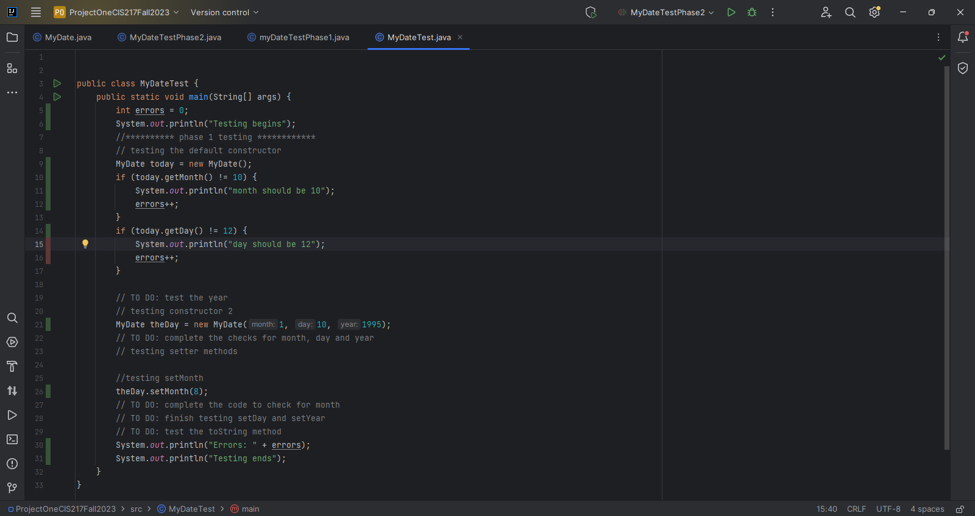
Task: Click the editor vertical scrollbar
Action: coord(946,256)
